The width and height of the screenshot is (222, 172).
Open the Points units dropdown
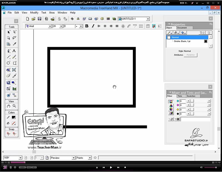tap(90, 158)
